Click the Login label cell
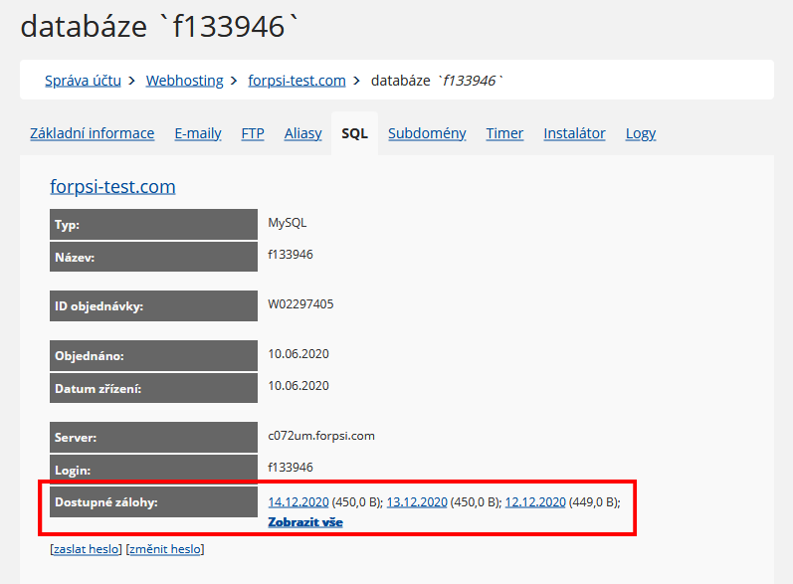793x584 pixels. coord(154,470)
